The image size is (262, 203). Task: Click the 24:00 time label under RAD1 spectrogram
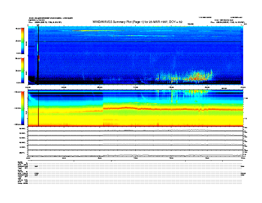click(243, 87)
